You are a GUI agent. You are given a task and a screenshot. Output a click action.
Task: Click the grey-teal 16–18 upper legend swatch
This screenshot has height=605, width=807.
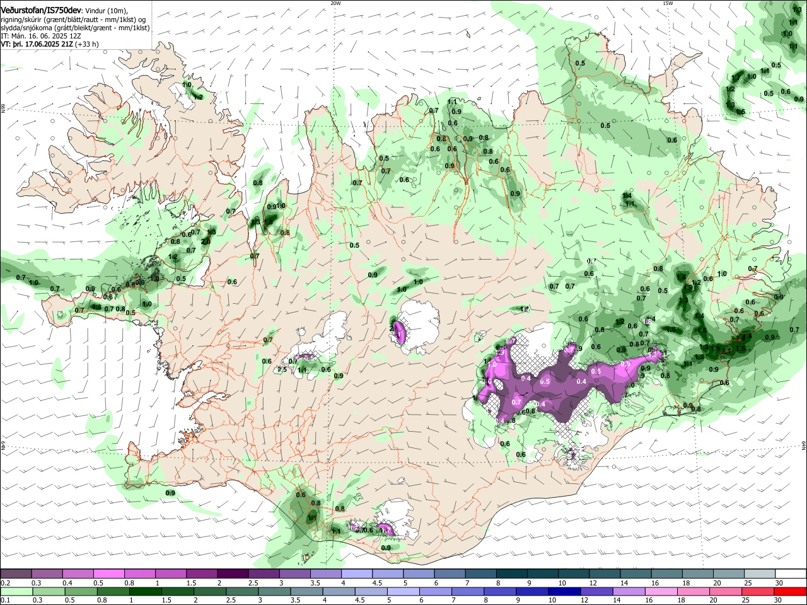pyautogui.click(x=667, y=574)
